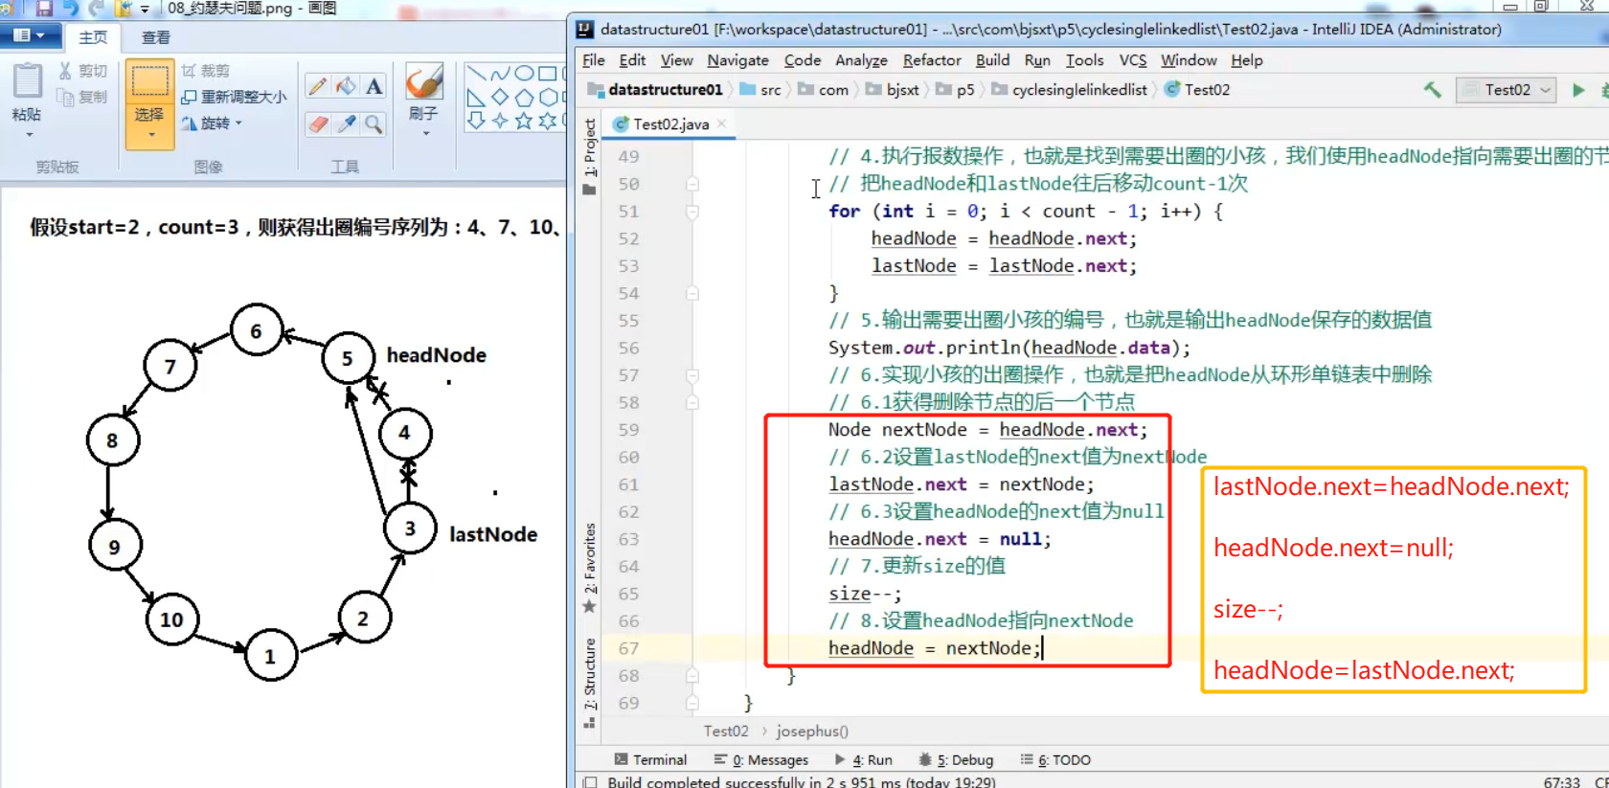Viewport: 1609px width, 788px height.
Task: Select the Pencil tool in Paint
Action: [318, 86]
